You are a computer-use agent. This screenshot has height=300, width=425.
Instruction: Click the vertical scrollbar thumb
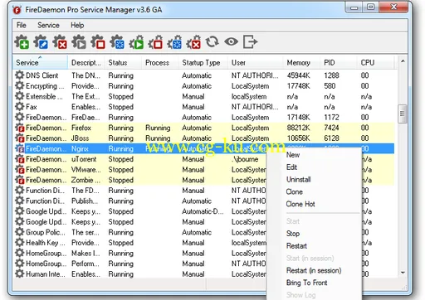[403, 114]
